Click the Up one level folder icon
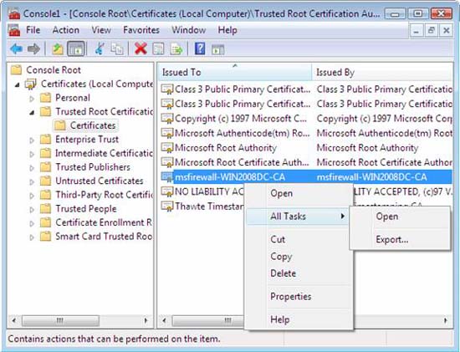Viewport: 460px width, 352px height. point(58,48)
